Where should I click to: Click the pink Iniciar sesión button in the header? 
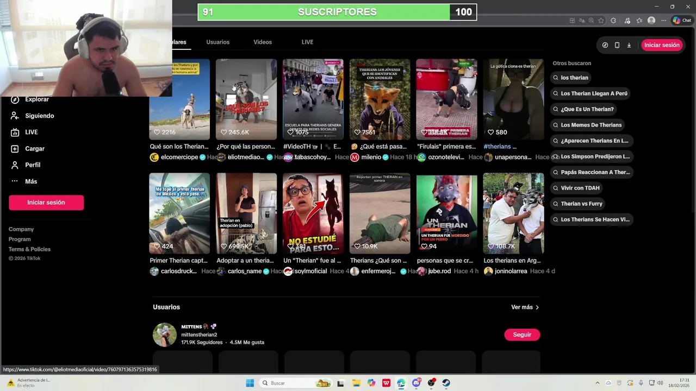662,45
